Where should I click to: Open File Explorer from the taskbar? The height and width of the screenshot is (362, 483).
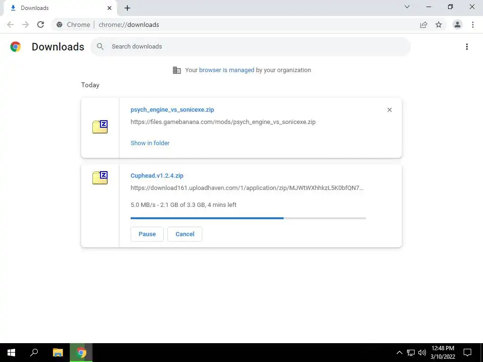pos(58,353)
